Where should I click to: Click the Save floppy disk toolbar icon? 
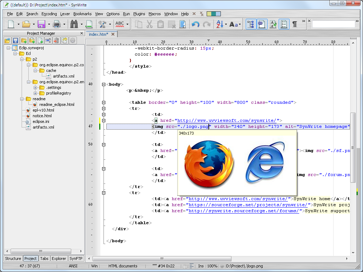coord(41,24)
